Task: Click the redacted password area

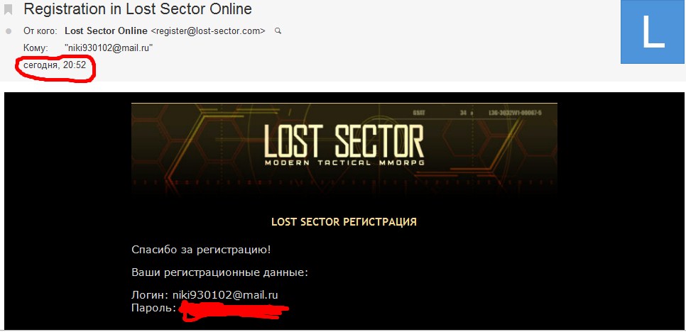Action: click(234, 310)
